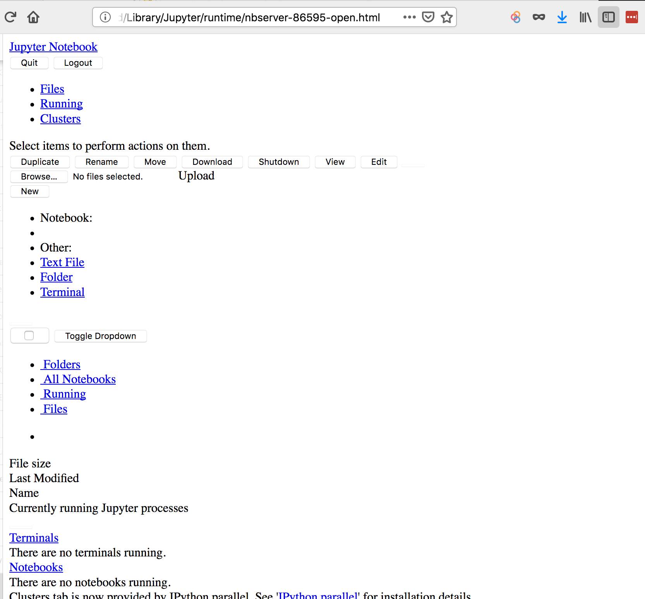Select Running in the selection list

pyautogui.click(x=63, y=394)
